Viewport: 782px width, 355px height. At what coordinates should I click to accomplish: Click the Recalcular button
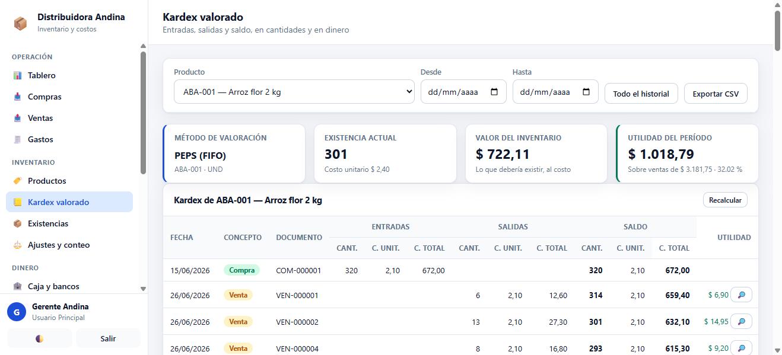point(725,200)
